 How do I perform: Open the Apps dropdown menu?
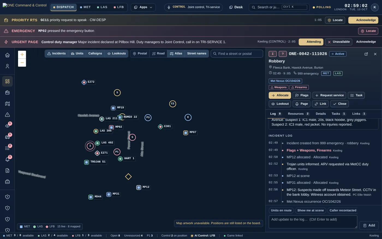pyautogui.click(x=143, y=7)
